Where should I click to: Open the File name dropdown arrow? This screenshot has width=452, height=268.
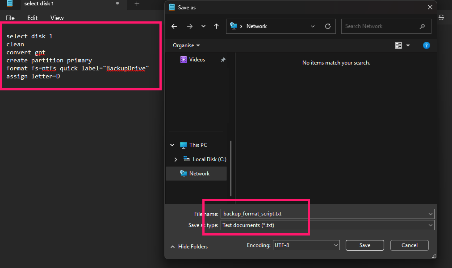pos(431,214)
